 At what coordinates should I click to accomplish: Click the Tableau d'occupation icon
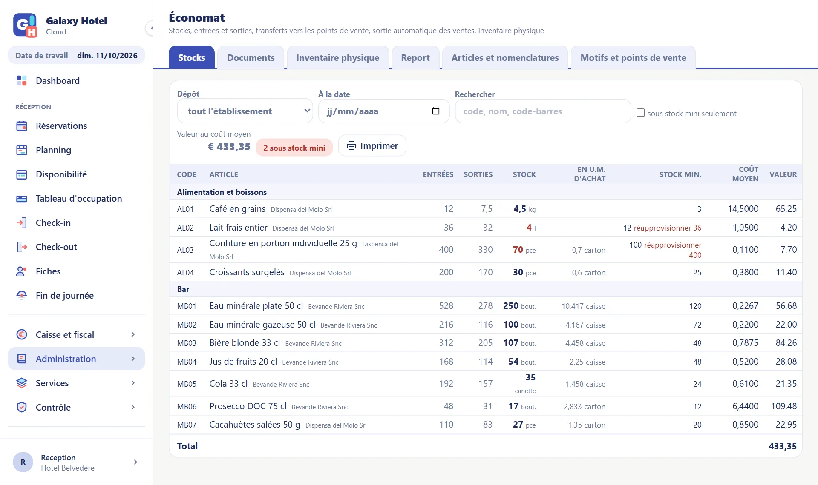[22, 199]
